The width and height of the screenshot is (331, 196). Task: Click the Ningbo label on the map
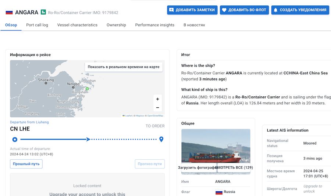(73, 84)
